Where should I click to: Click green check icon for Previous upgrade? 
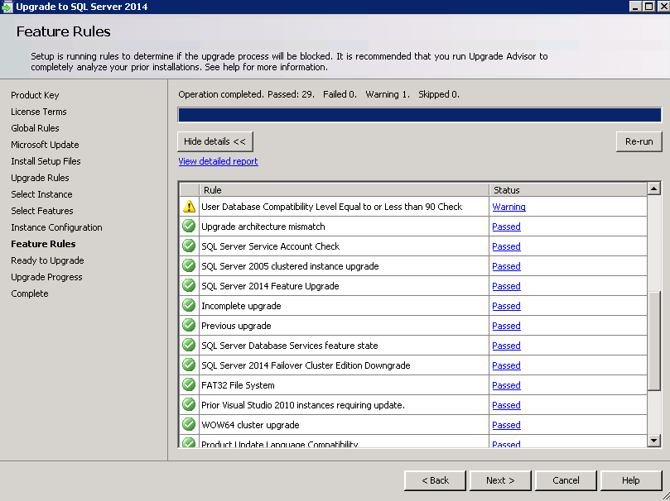click(x=189, y=326)
